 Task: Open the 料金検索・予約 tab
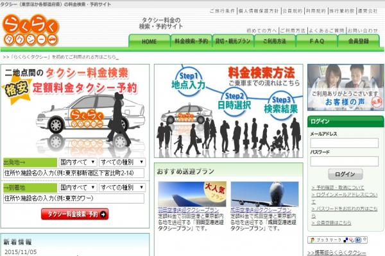(x=191, y=41)
